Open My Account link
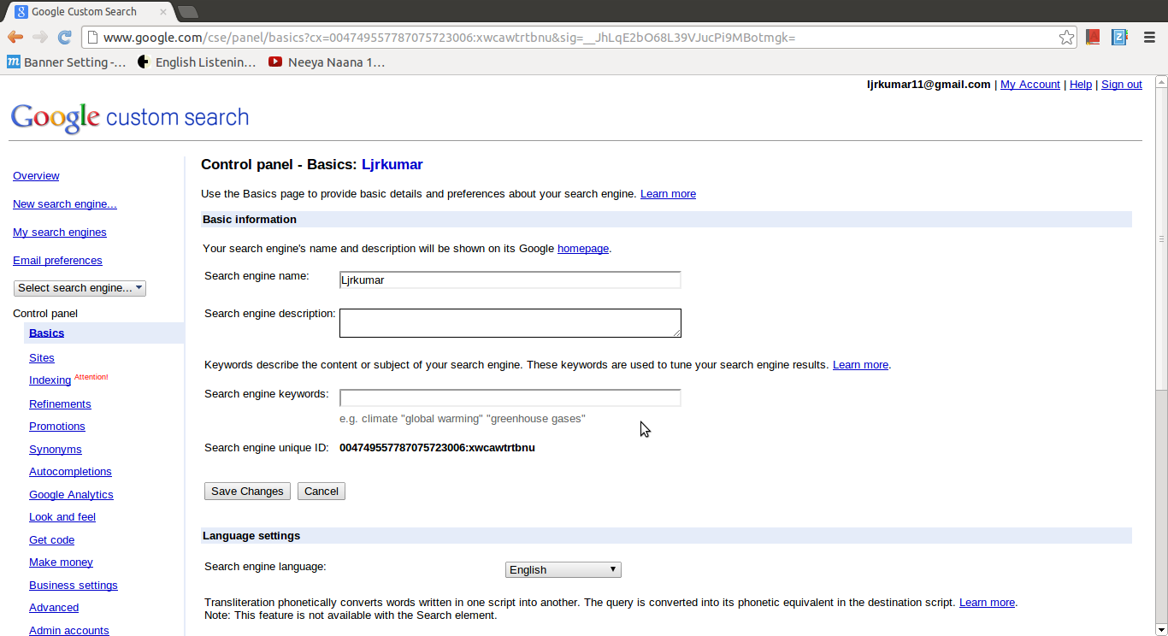1168x636 pixels. point(1030,85)
